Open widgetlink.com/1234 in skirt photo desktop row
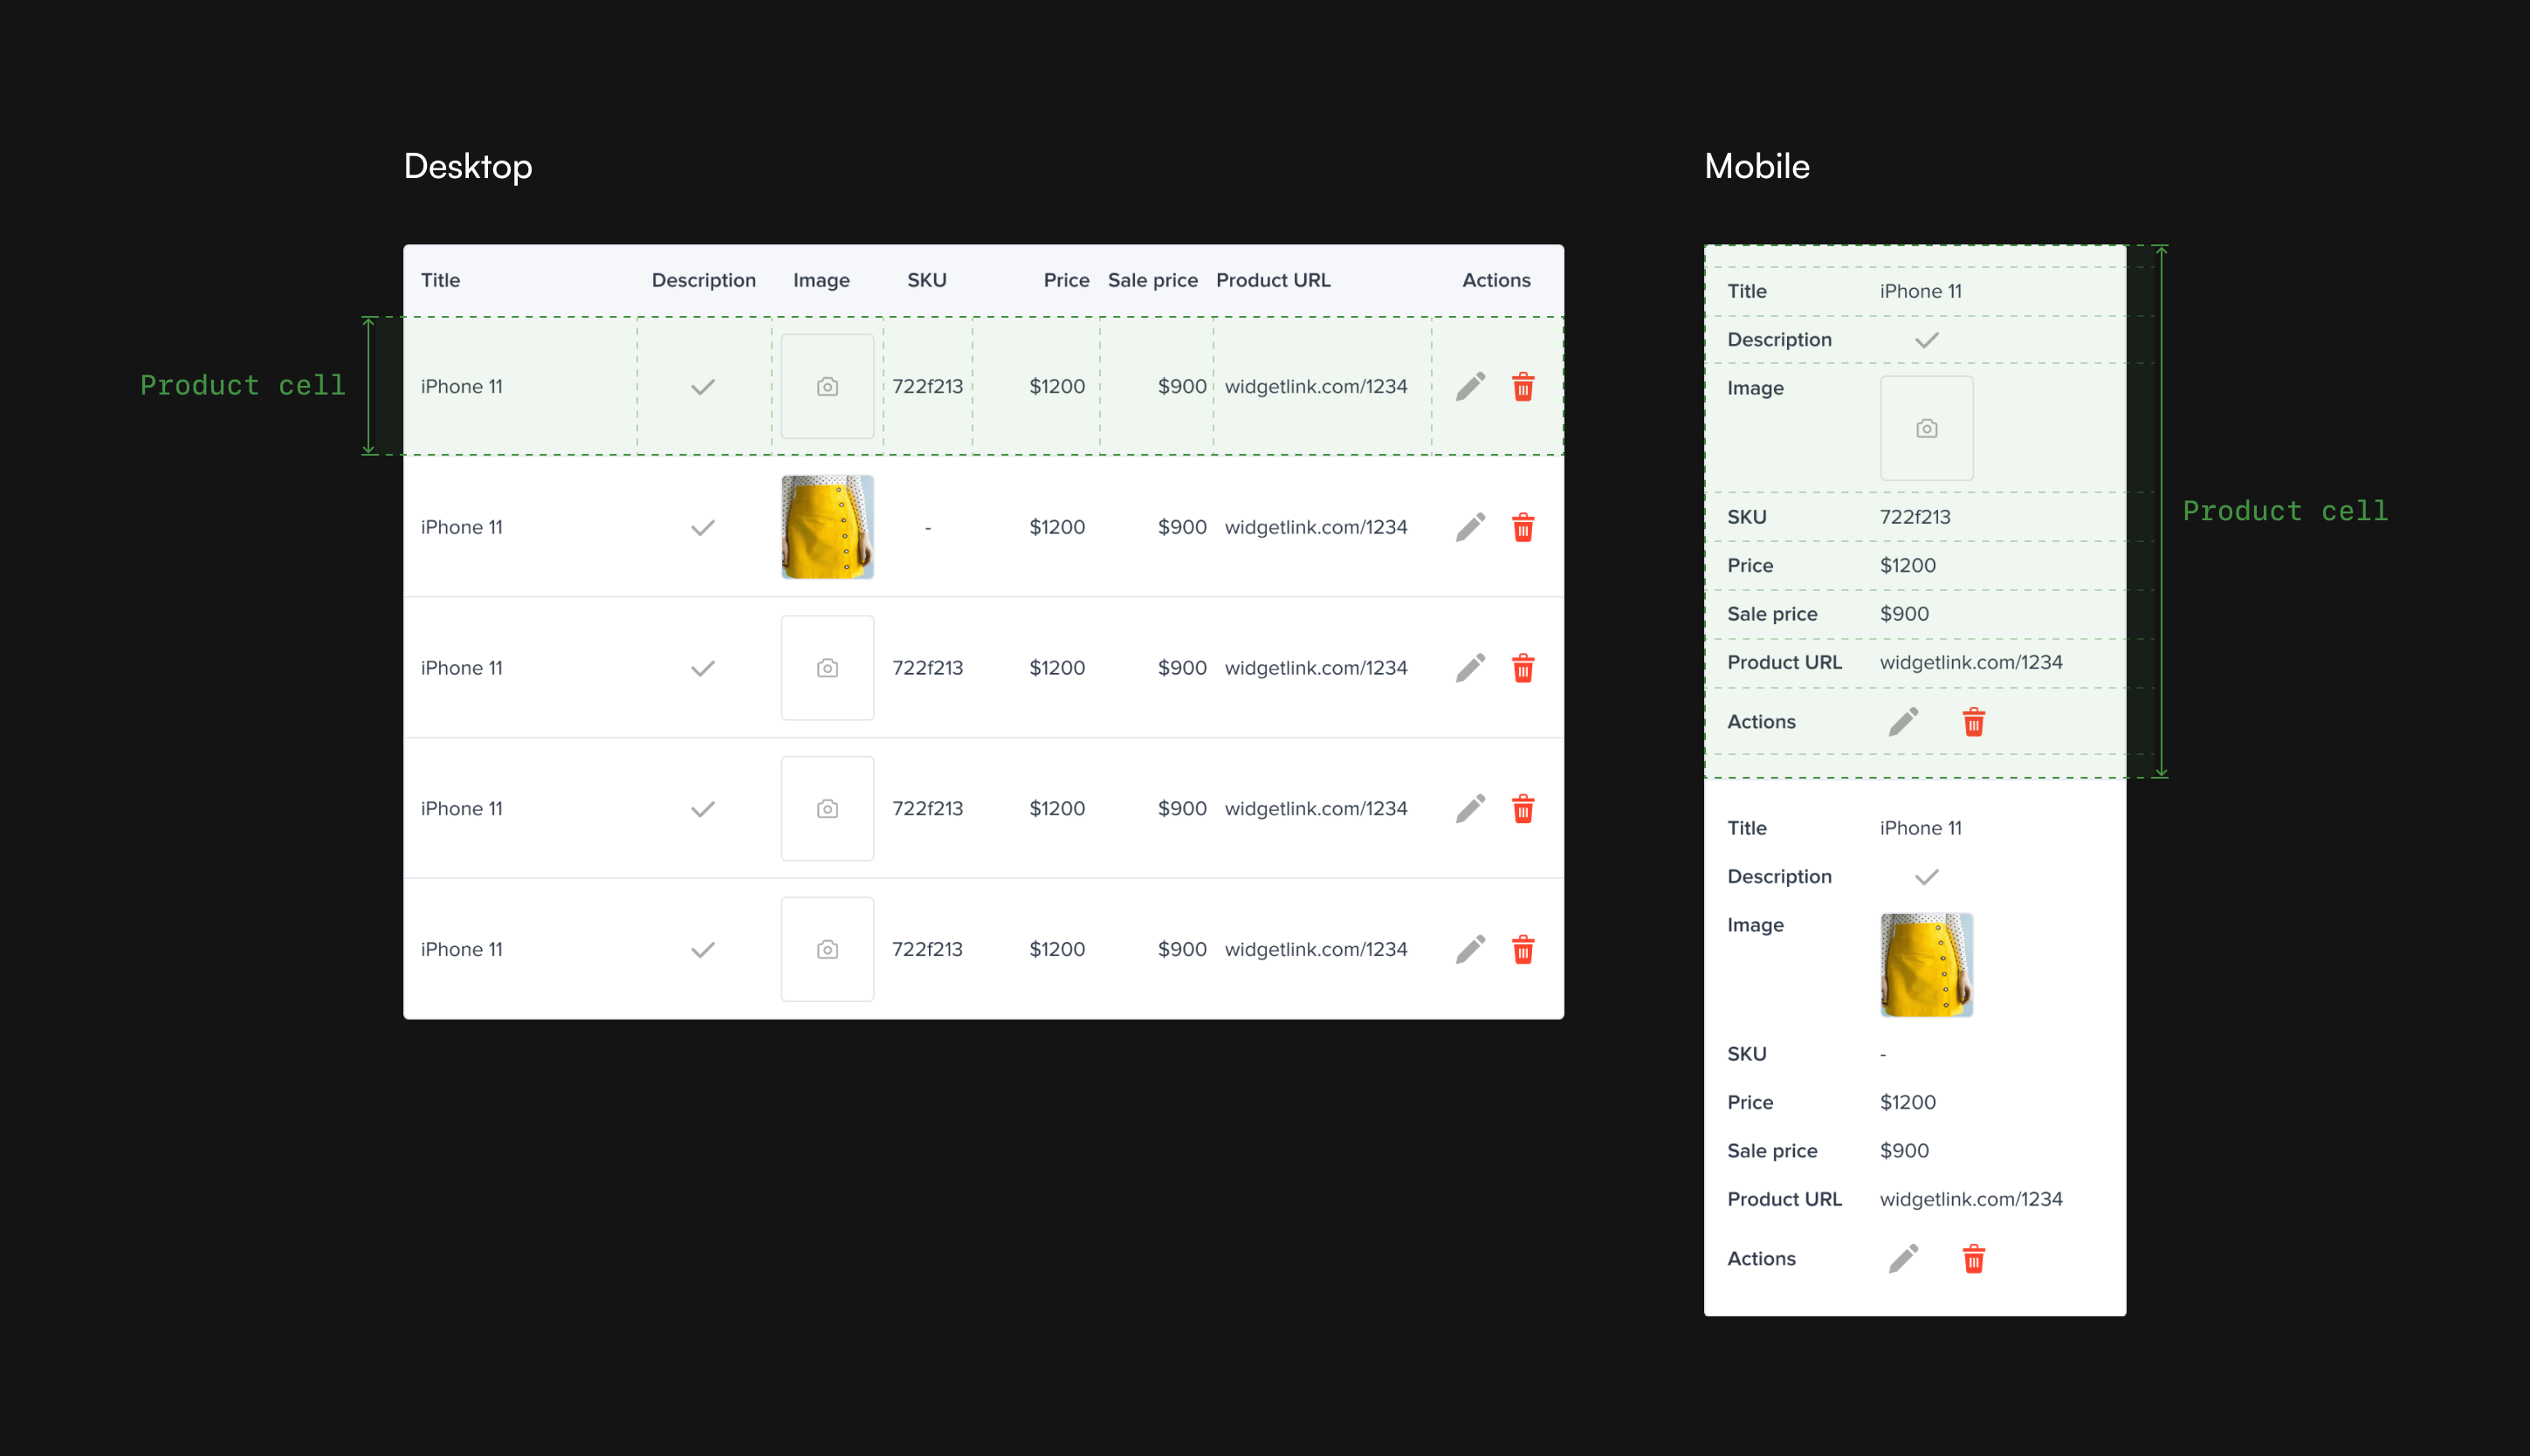Screen dimensions: 2530x1456 [x=1315, y=527]
